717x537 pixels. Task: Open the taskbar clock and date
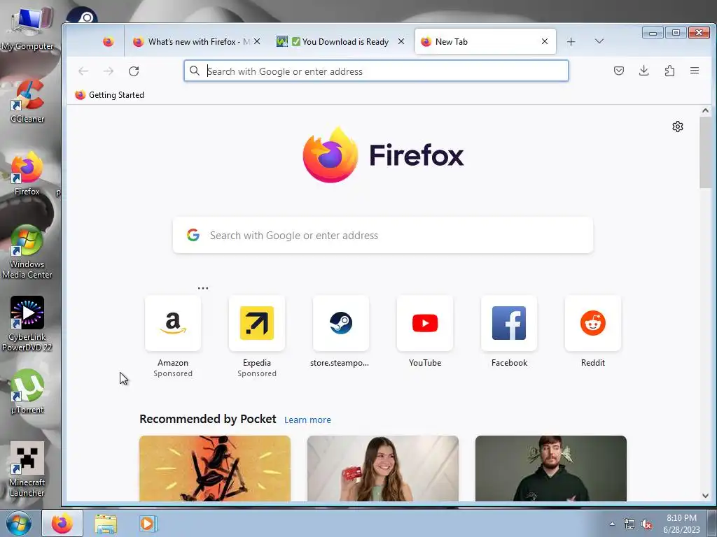pos(681,524)
